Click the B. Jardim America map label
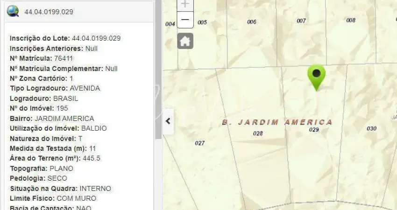 [x=277, y=122]
